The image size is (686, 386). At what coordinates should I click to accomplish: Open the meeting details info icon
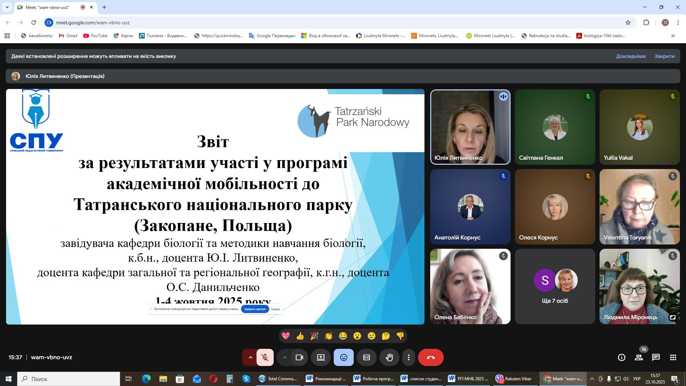click(622, 358)
